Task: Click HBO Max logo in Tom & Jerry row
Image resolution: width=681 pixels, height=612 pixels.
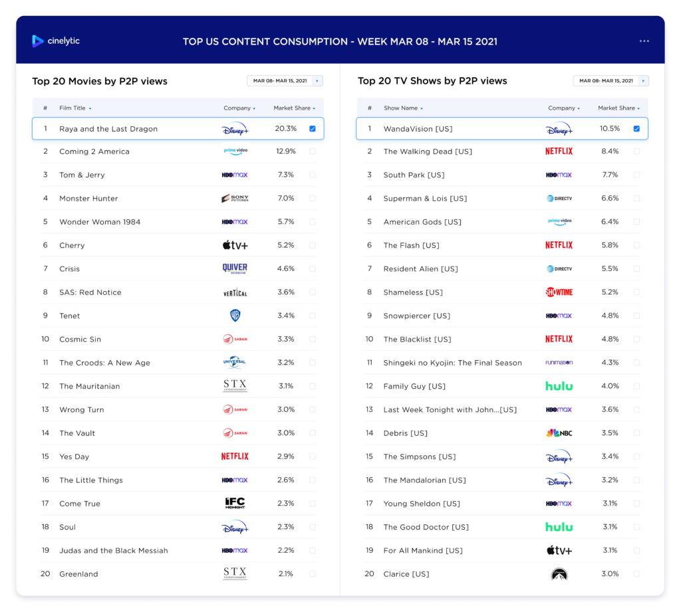Action: pyautogui.click(x=235, y=175)
